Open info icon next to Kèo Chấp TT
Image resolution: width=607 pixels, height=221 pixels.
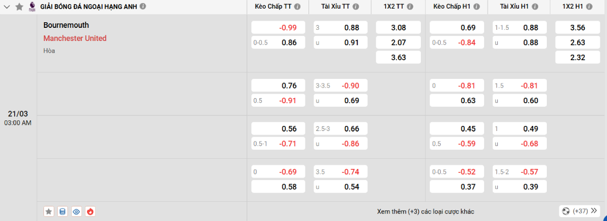coord(297,7)
